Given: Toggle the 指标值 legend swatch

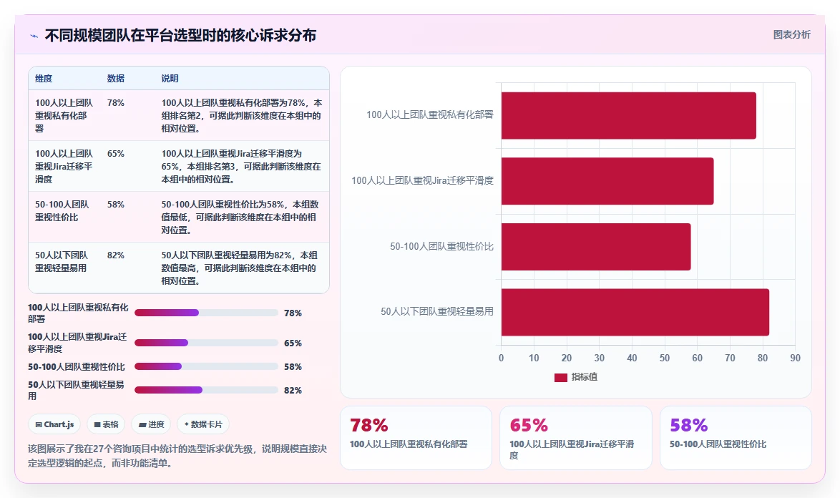Looking at the screenshot, I should coord(560,378).
